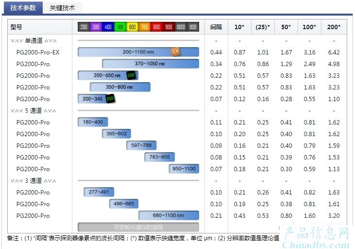Viewport: 355px width, 249px height.
Task: Select the 597~788 range bar
Action: tap(141, 145)
